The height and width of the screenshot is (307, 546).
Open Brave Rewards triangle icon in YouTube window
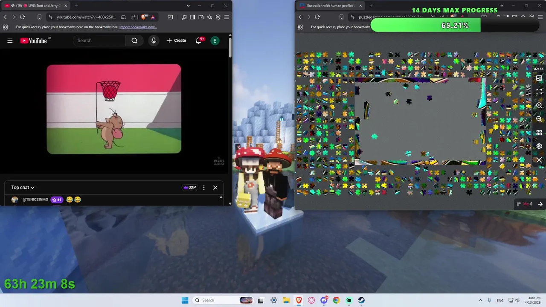click(153, 17)
